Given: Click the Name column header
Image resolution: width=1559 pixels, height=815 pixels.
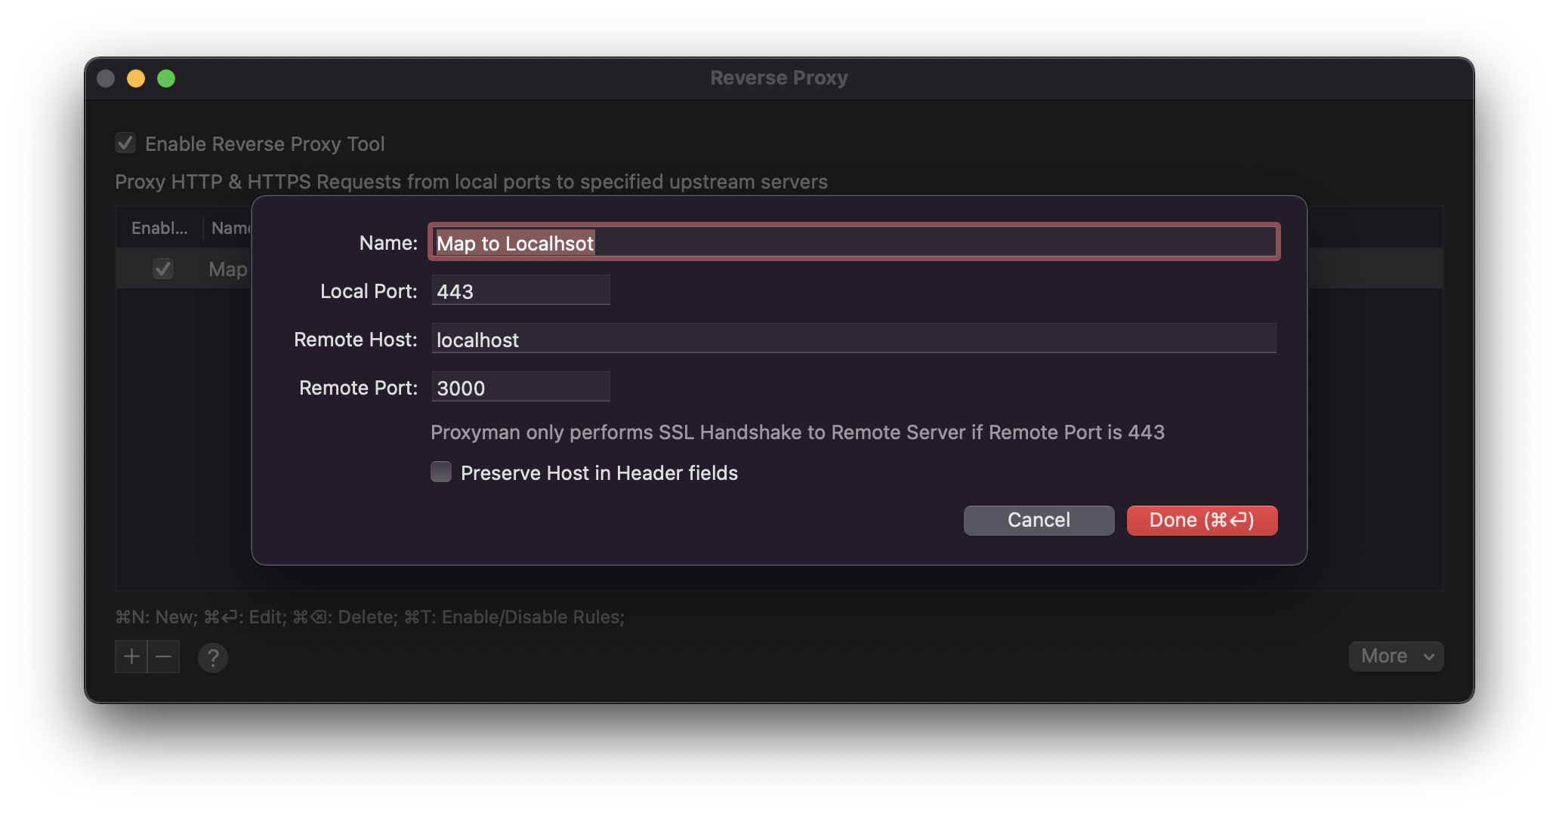Looking at the screenshot, I should click(x=232, y=227).
